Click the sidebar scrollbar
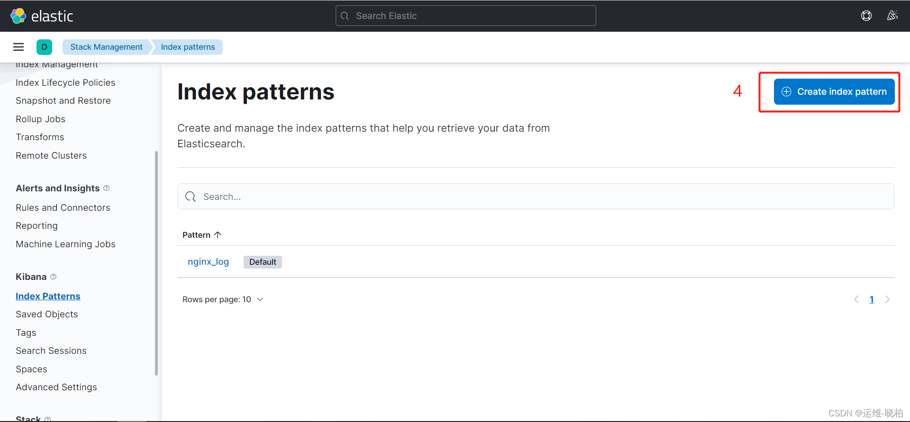The image size is (910, 422). 156,263
